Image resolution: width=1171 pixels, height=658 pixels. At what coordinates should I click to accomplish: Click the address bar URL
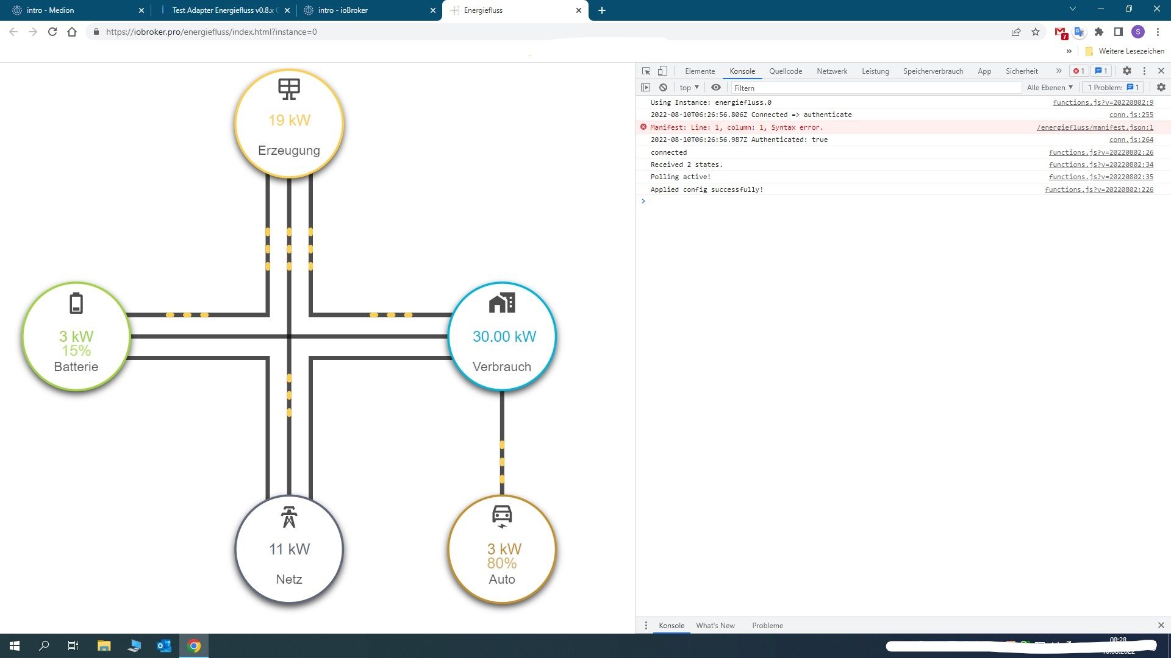click(x=211, y=32)
